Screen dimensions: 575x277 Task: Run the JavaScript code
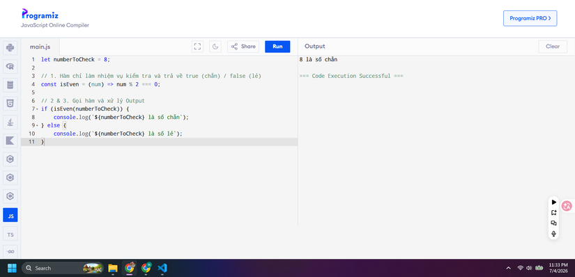pos(277,47)
